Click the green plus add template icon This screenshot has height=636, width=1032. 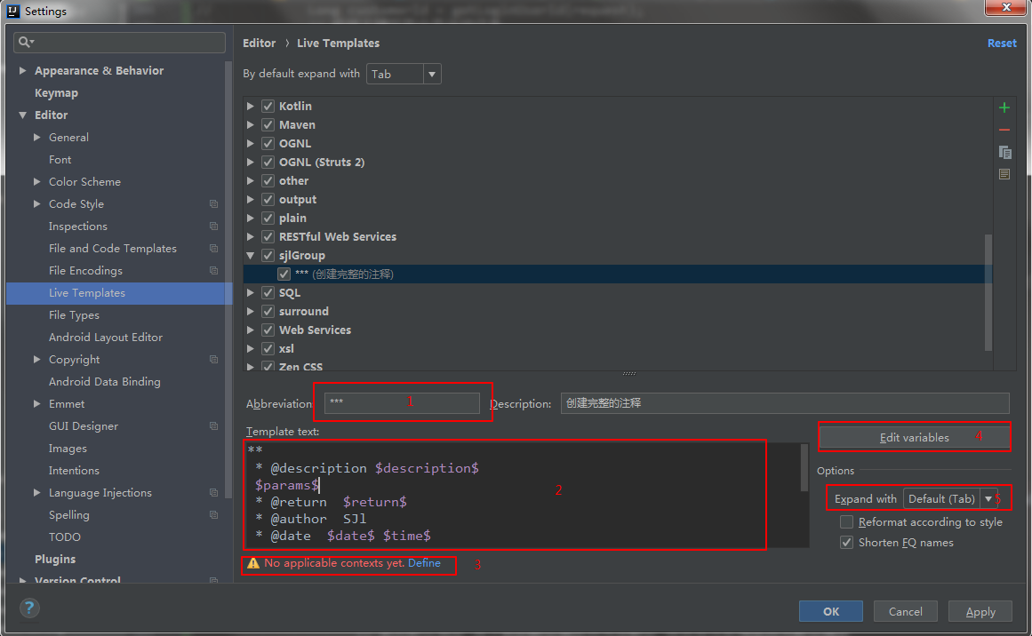click(x=1004, y=107)
